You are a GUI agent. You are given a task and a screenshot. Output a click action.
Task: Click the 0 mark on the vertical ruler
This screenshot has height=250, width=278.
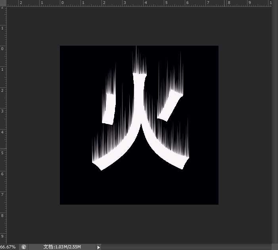(x=3, y=49)
